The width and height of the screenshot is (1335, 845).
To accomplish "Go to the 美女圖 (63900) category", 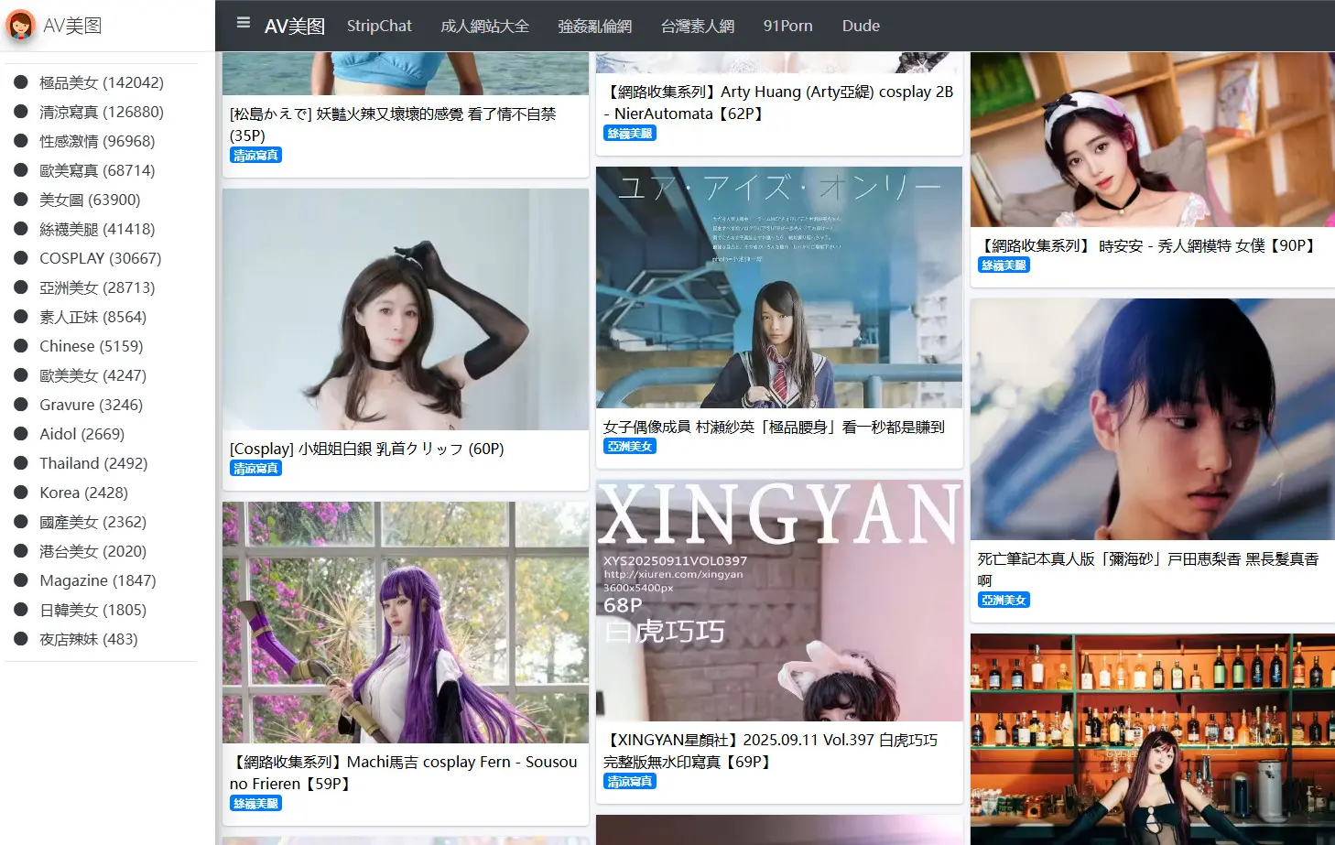I will [x=90, y=200].
